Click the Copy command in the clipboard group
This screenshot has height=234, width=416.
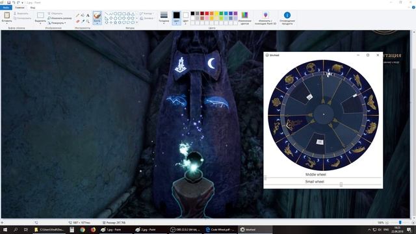click(x=22, y=18)
